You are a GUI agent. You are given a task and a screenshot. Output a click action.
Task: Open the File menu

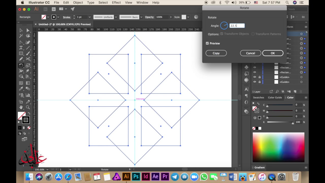pyautogui.click(x=56, y=3)
